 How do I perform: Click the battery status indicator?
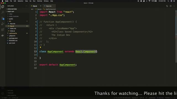click(154, 1)
